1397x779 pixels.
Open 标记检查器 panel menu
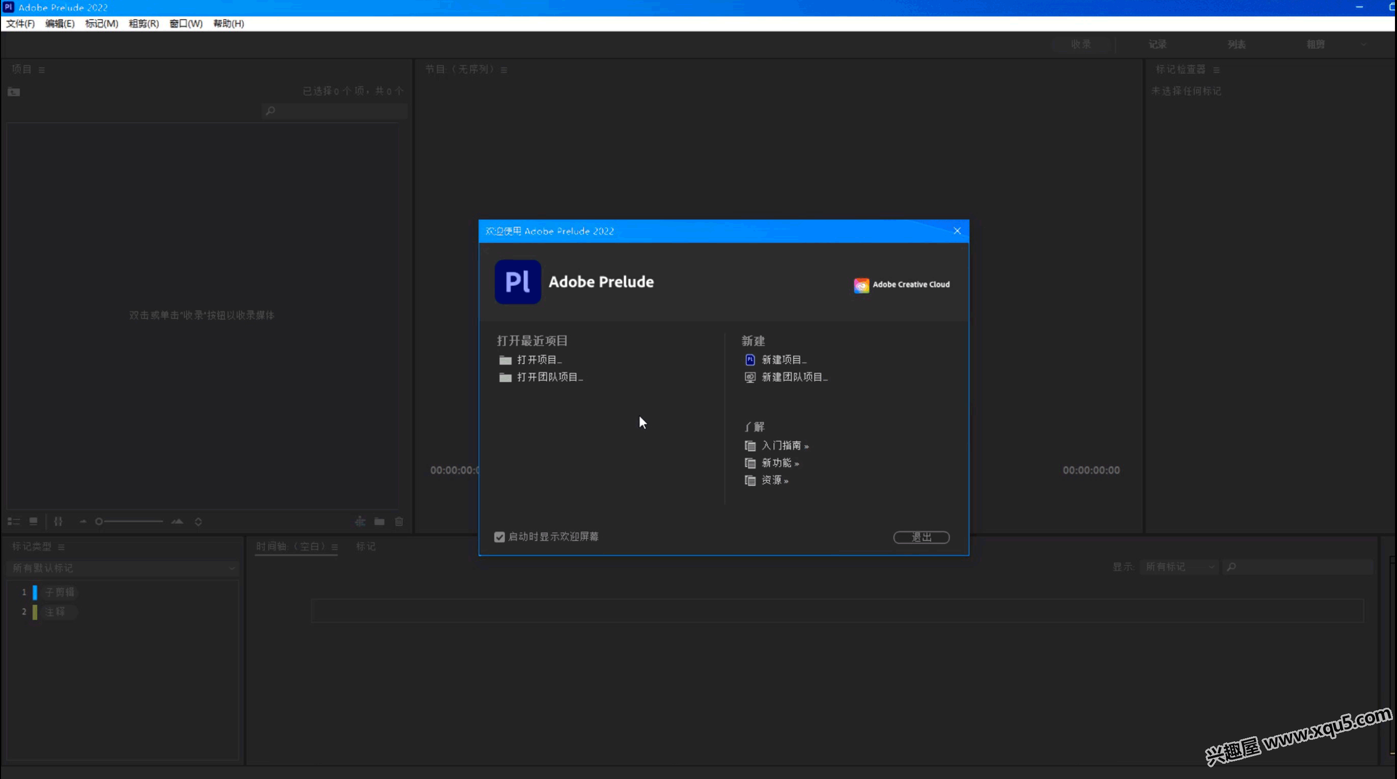click(x=1216, y=70)
